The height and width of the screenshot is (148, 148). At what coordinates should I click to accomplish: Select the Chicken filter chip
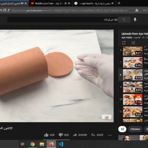click(135, 129)
